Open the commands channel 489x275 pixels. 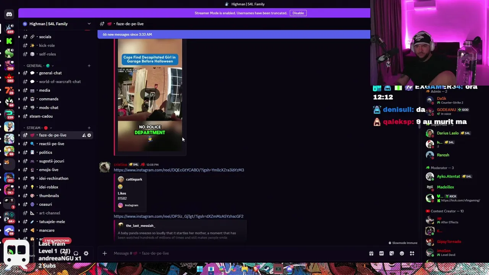[57, 99]
